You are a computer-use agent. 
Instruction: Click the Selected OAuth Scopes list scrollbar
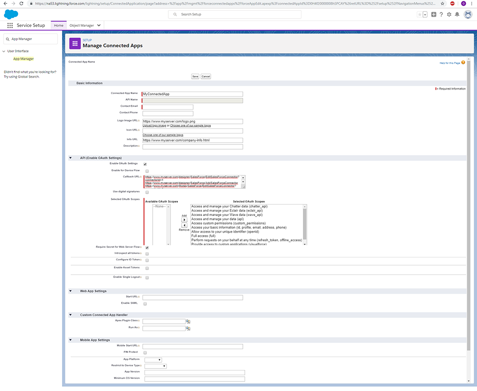[305, 225]
